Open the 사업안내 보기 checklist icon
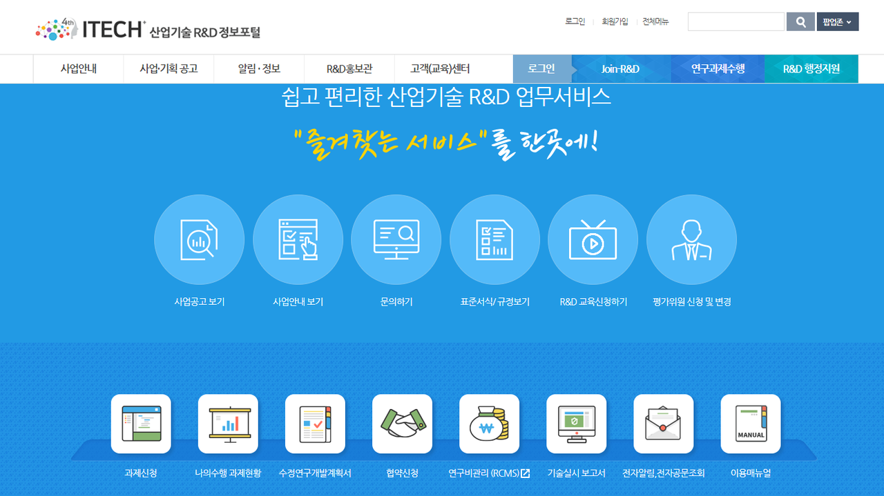 [x=298, y=239]
